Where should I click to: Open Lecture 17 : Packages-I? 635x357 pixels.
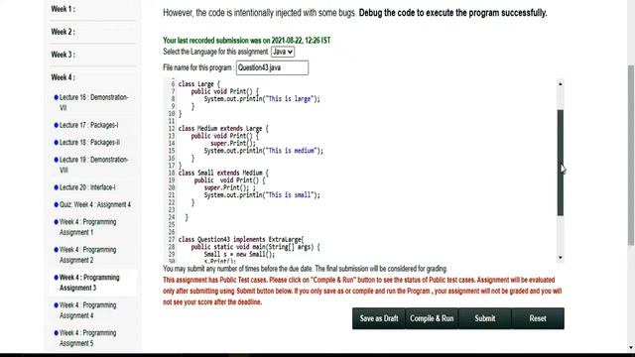tap(88, 125)
